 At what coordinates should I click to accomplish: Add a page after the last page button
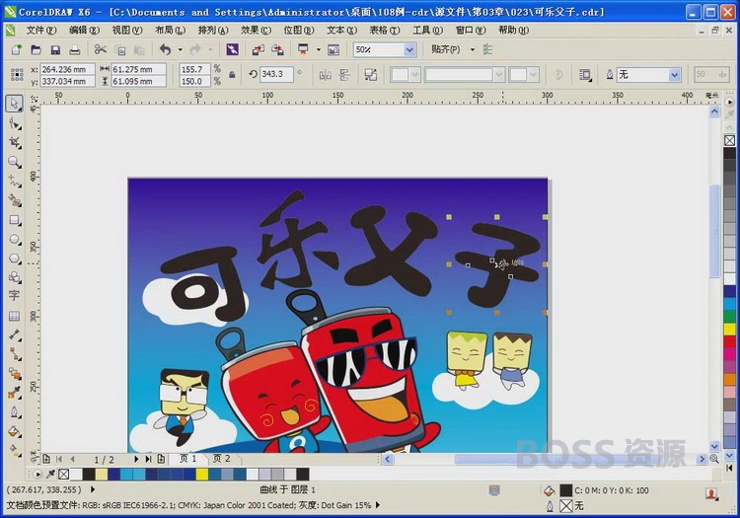161,459
